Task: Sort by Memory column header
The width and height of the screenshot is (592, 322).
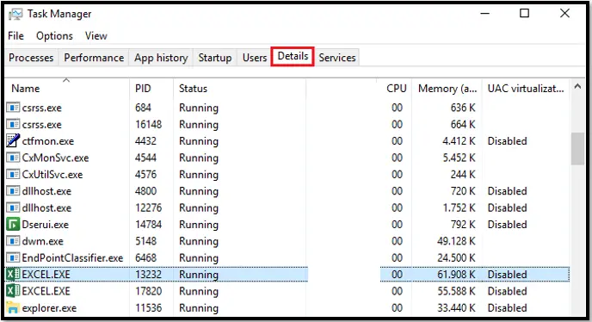Action: click(447, 89)
